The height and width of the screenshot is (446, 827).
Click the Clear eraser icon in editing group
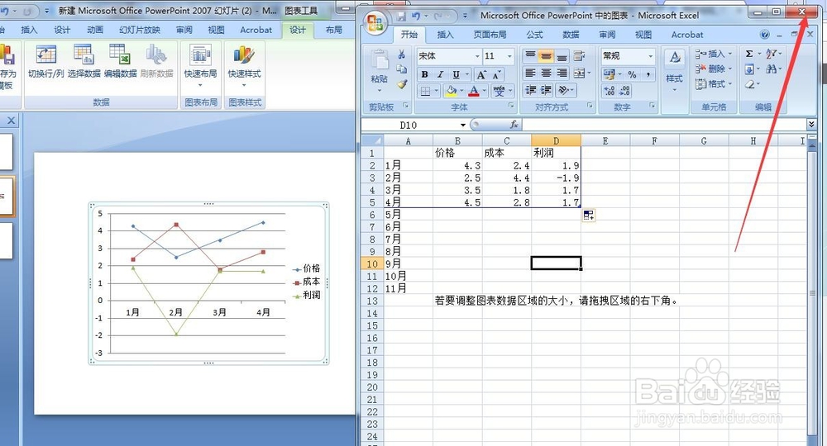click(x=749, y=84)
